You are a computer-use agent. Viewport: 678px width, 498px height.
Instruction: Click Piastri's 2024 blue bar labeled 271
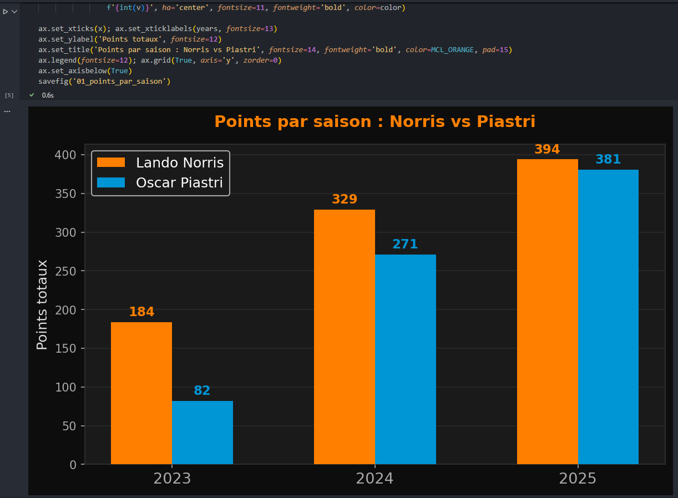406,359
